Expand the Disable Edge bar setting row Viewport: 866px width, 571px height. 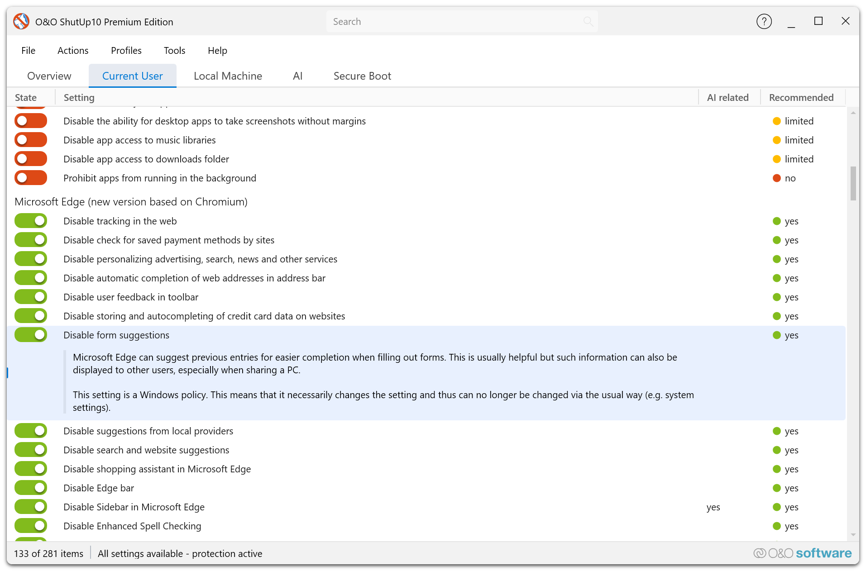coord(99,488)
